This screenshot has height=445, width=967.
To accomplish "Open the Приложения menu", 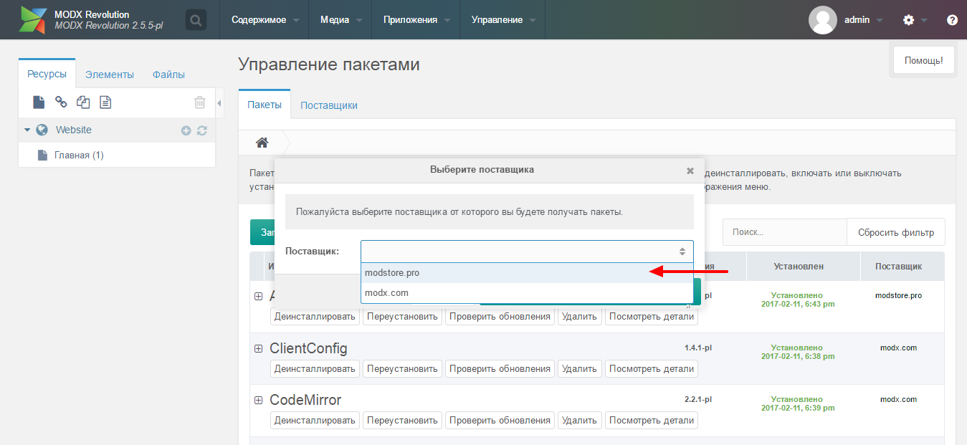I will pos(416,20).
